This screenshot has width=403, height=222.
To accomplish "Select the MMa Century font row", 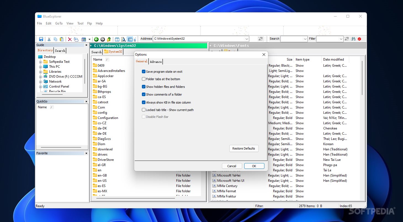I will pyautogui.click(x=227, y=186).
